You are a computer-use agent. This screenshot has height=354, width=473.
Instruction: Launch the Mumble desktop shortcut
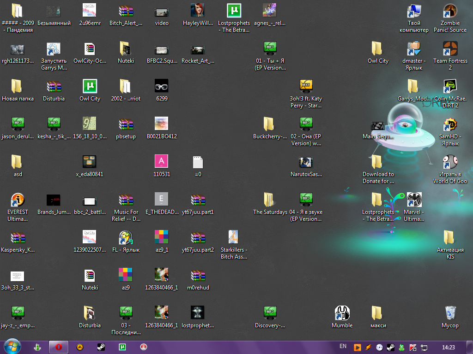click(x=342, y=313)
